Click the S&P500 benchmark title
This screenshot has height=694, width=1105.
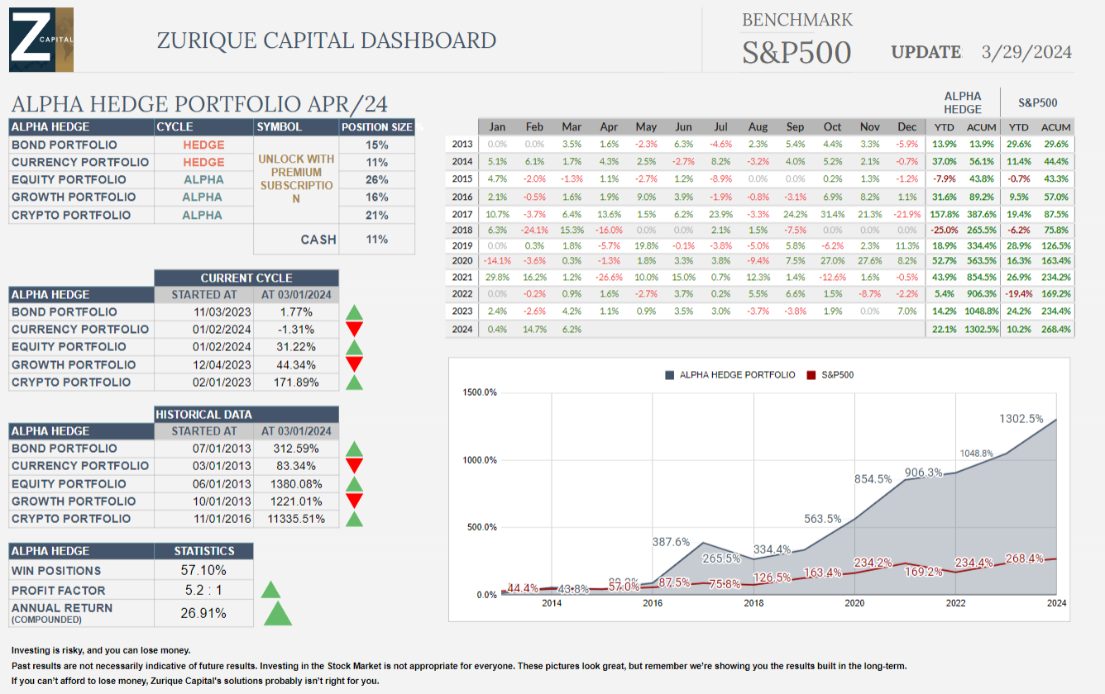(796, 52)
